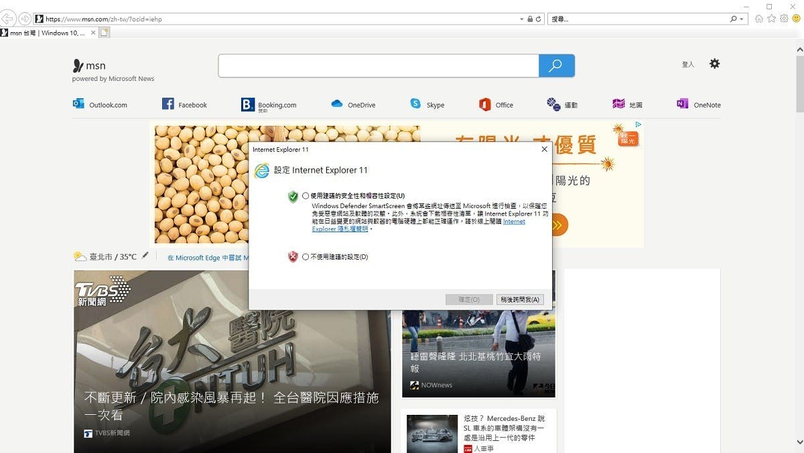Open the OneNote shortcut

point(699,104)
